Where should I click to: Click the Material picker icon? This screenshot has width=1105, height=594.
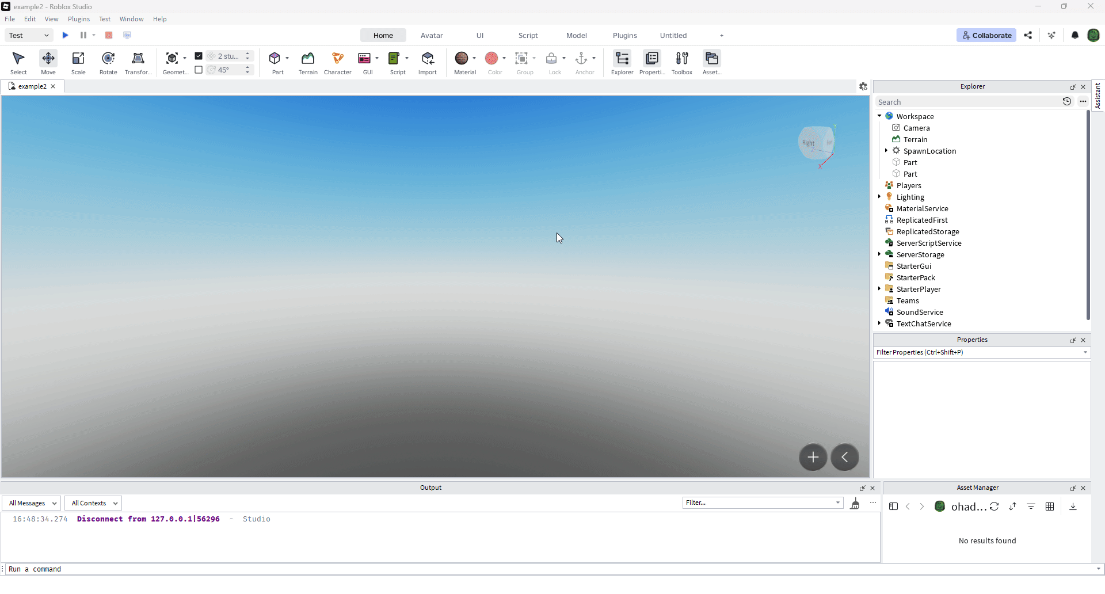[462, 59]
